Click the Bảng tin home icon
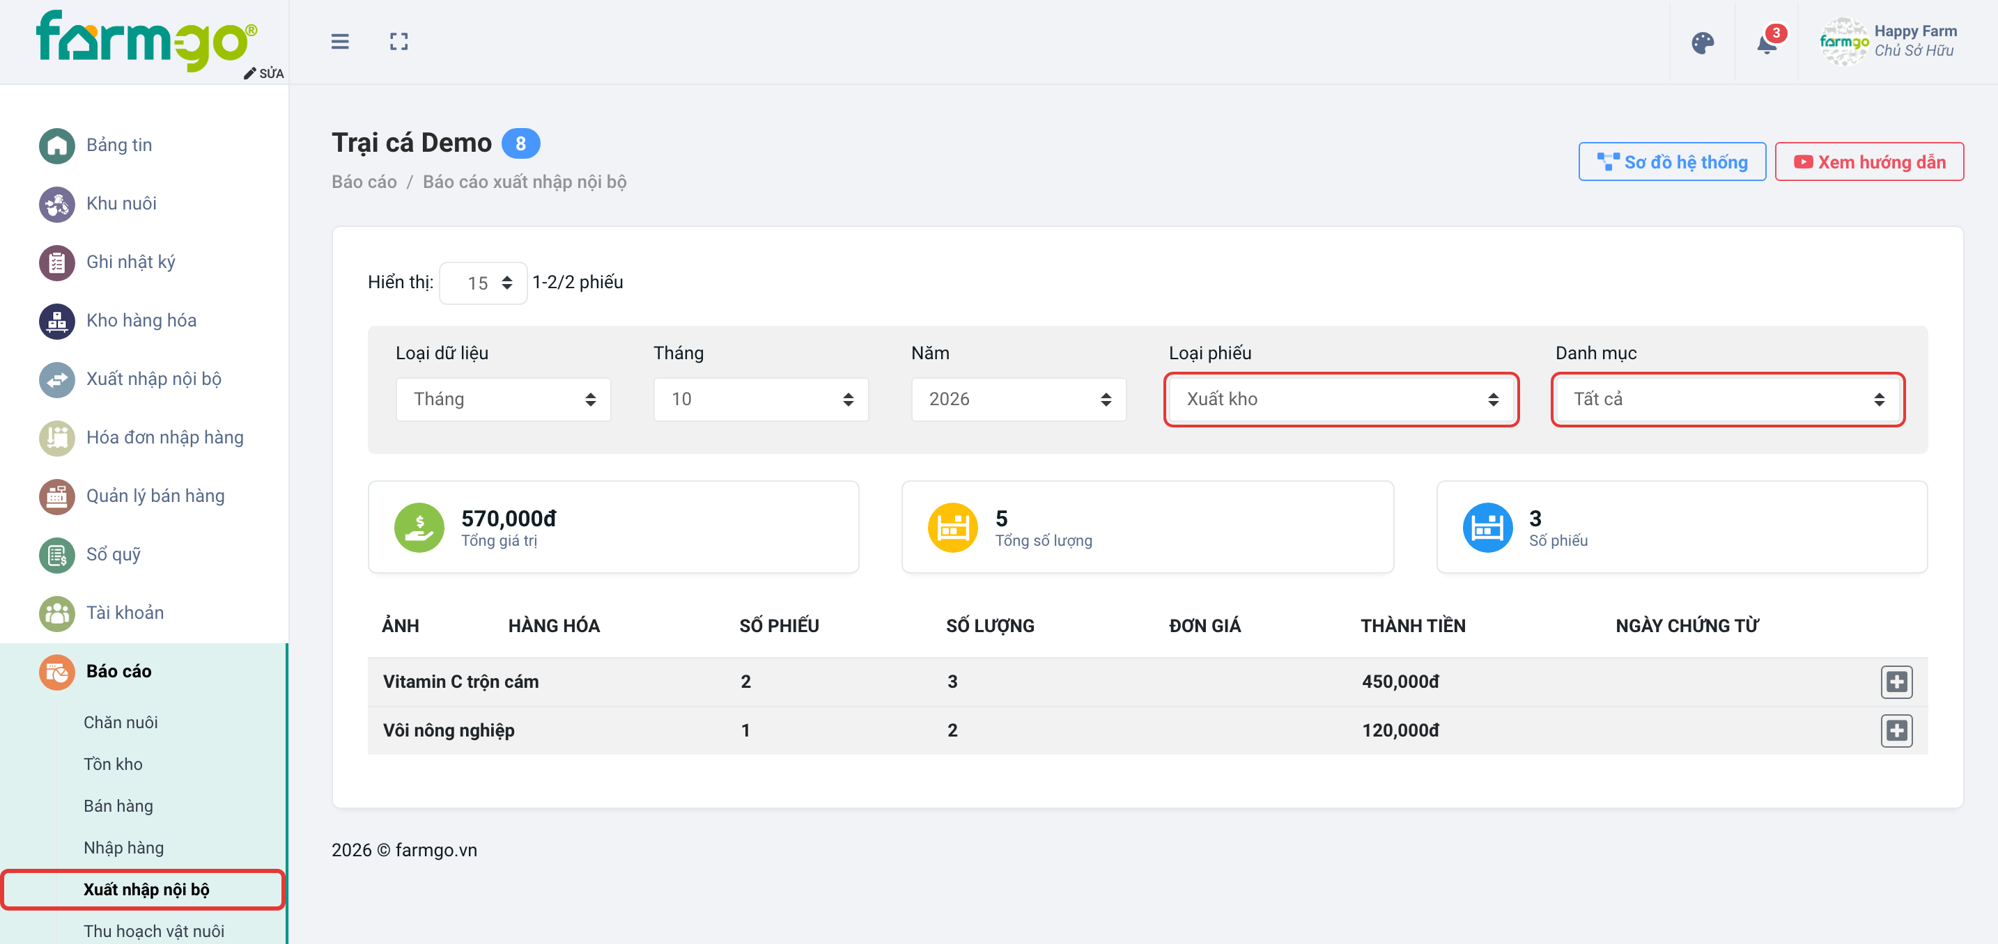1998x944 pixels. (x=56, y=145)
